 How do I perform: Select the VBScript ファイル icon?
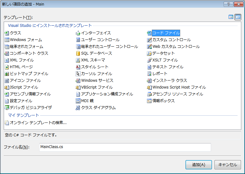tap(78, 87)
